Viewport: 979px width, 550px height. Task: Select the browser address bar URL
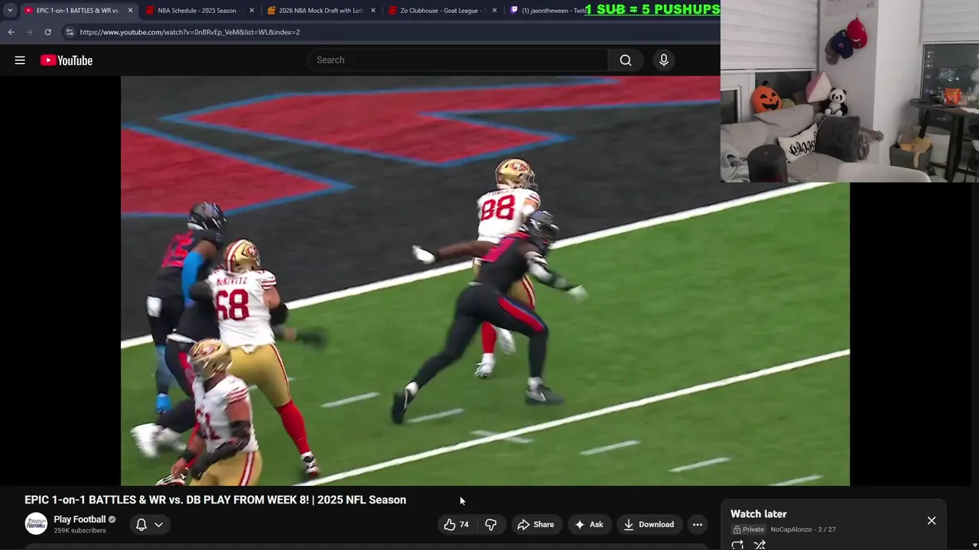pos(190,32)
